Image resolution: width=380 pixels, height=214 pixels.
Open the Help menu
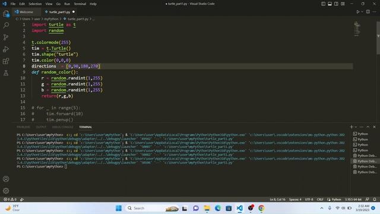point(93,4)
